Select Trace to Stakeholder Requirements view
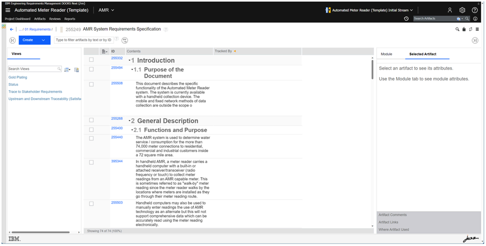486x246 pixels. (x=35, y=92)
